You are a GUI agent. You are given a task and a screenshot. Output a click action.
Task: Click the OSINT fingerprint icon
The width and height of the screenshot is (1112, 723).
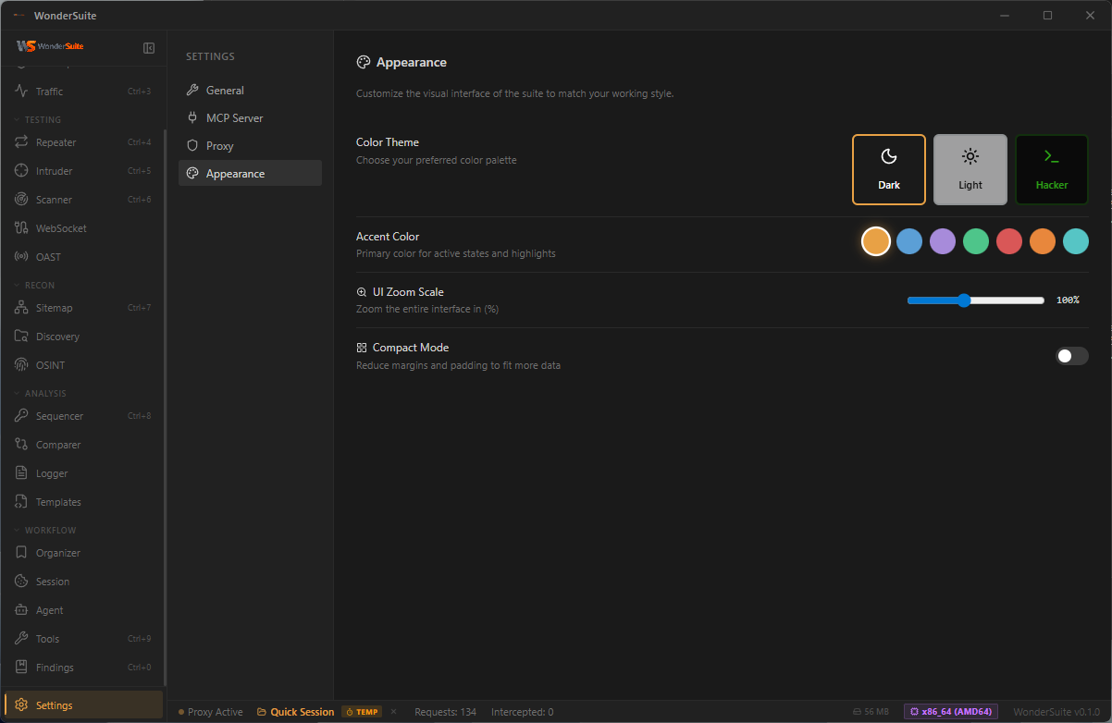[21, 365]
